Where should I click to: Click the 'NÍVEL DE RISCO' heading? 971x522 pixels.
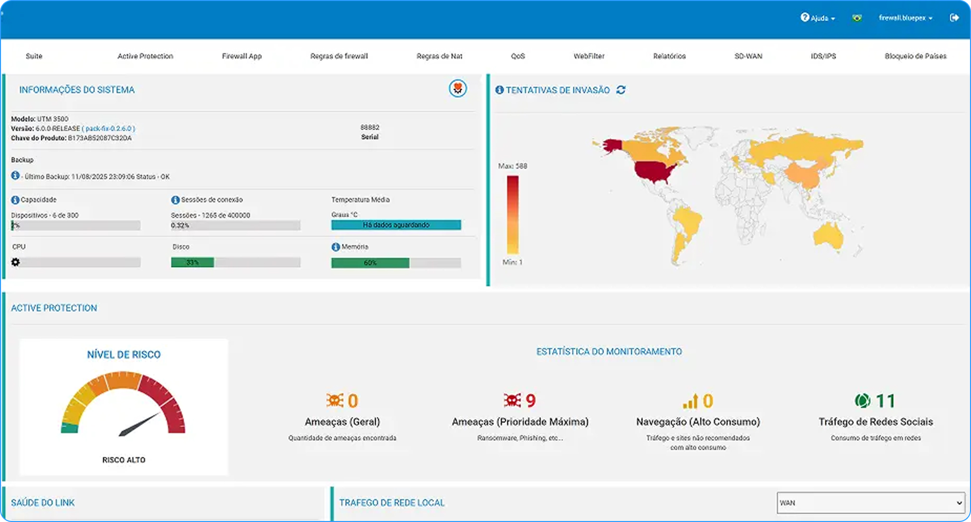point(124,355)
